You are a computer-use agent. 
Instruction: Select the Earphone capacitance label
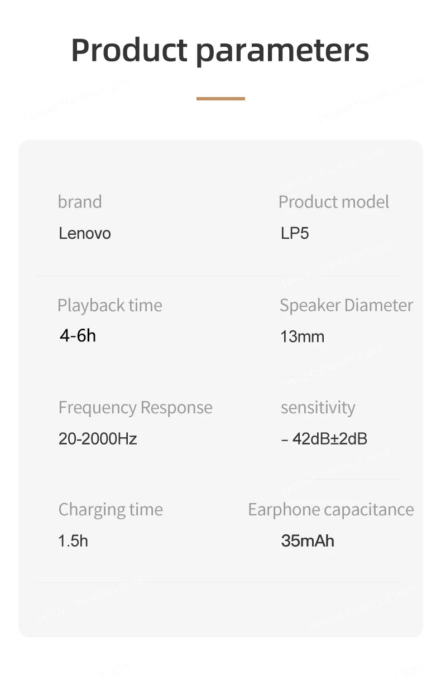click(331, 510)
